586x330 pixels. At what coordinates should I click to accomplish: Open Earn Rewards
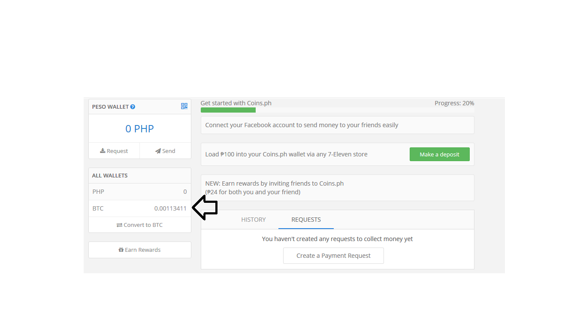(140, 250)
